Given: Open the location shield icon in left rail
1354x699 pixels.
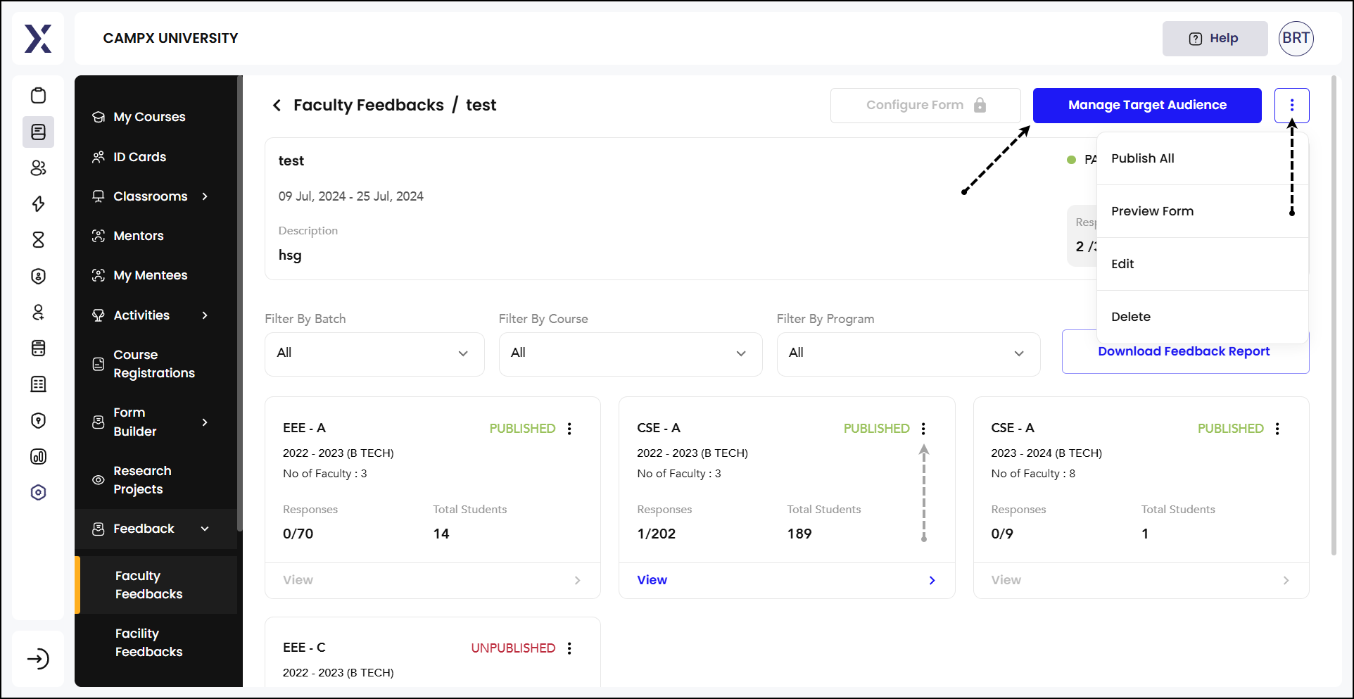Looking at the screenshot, I should click(x=39, y=420).
